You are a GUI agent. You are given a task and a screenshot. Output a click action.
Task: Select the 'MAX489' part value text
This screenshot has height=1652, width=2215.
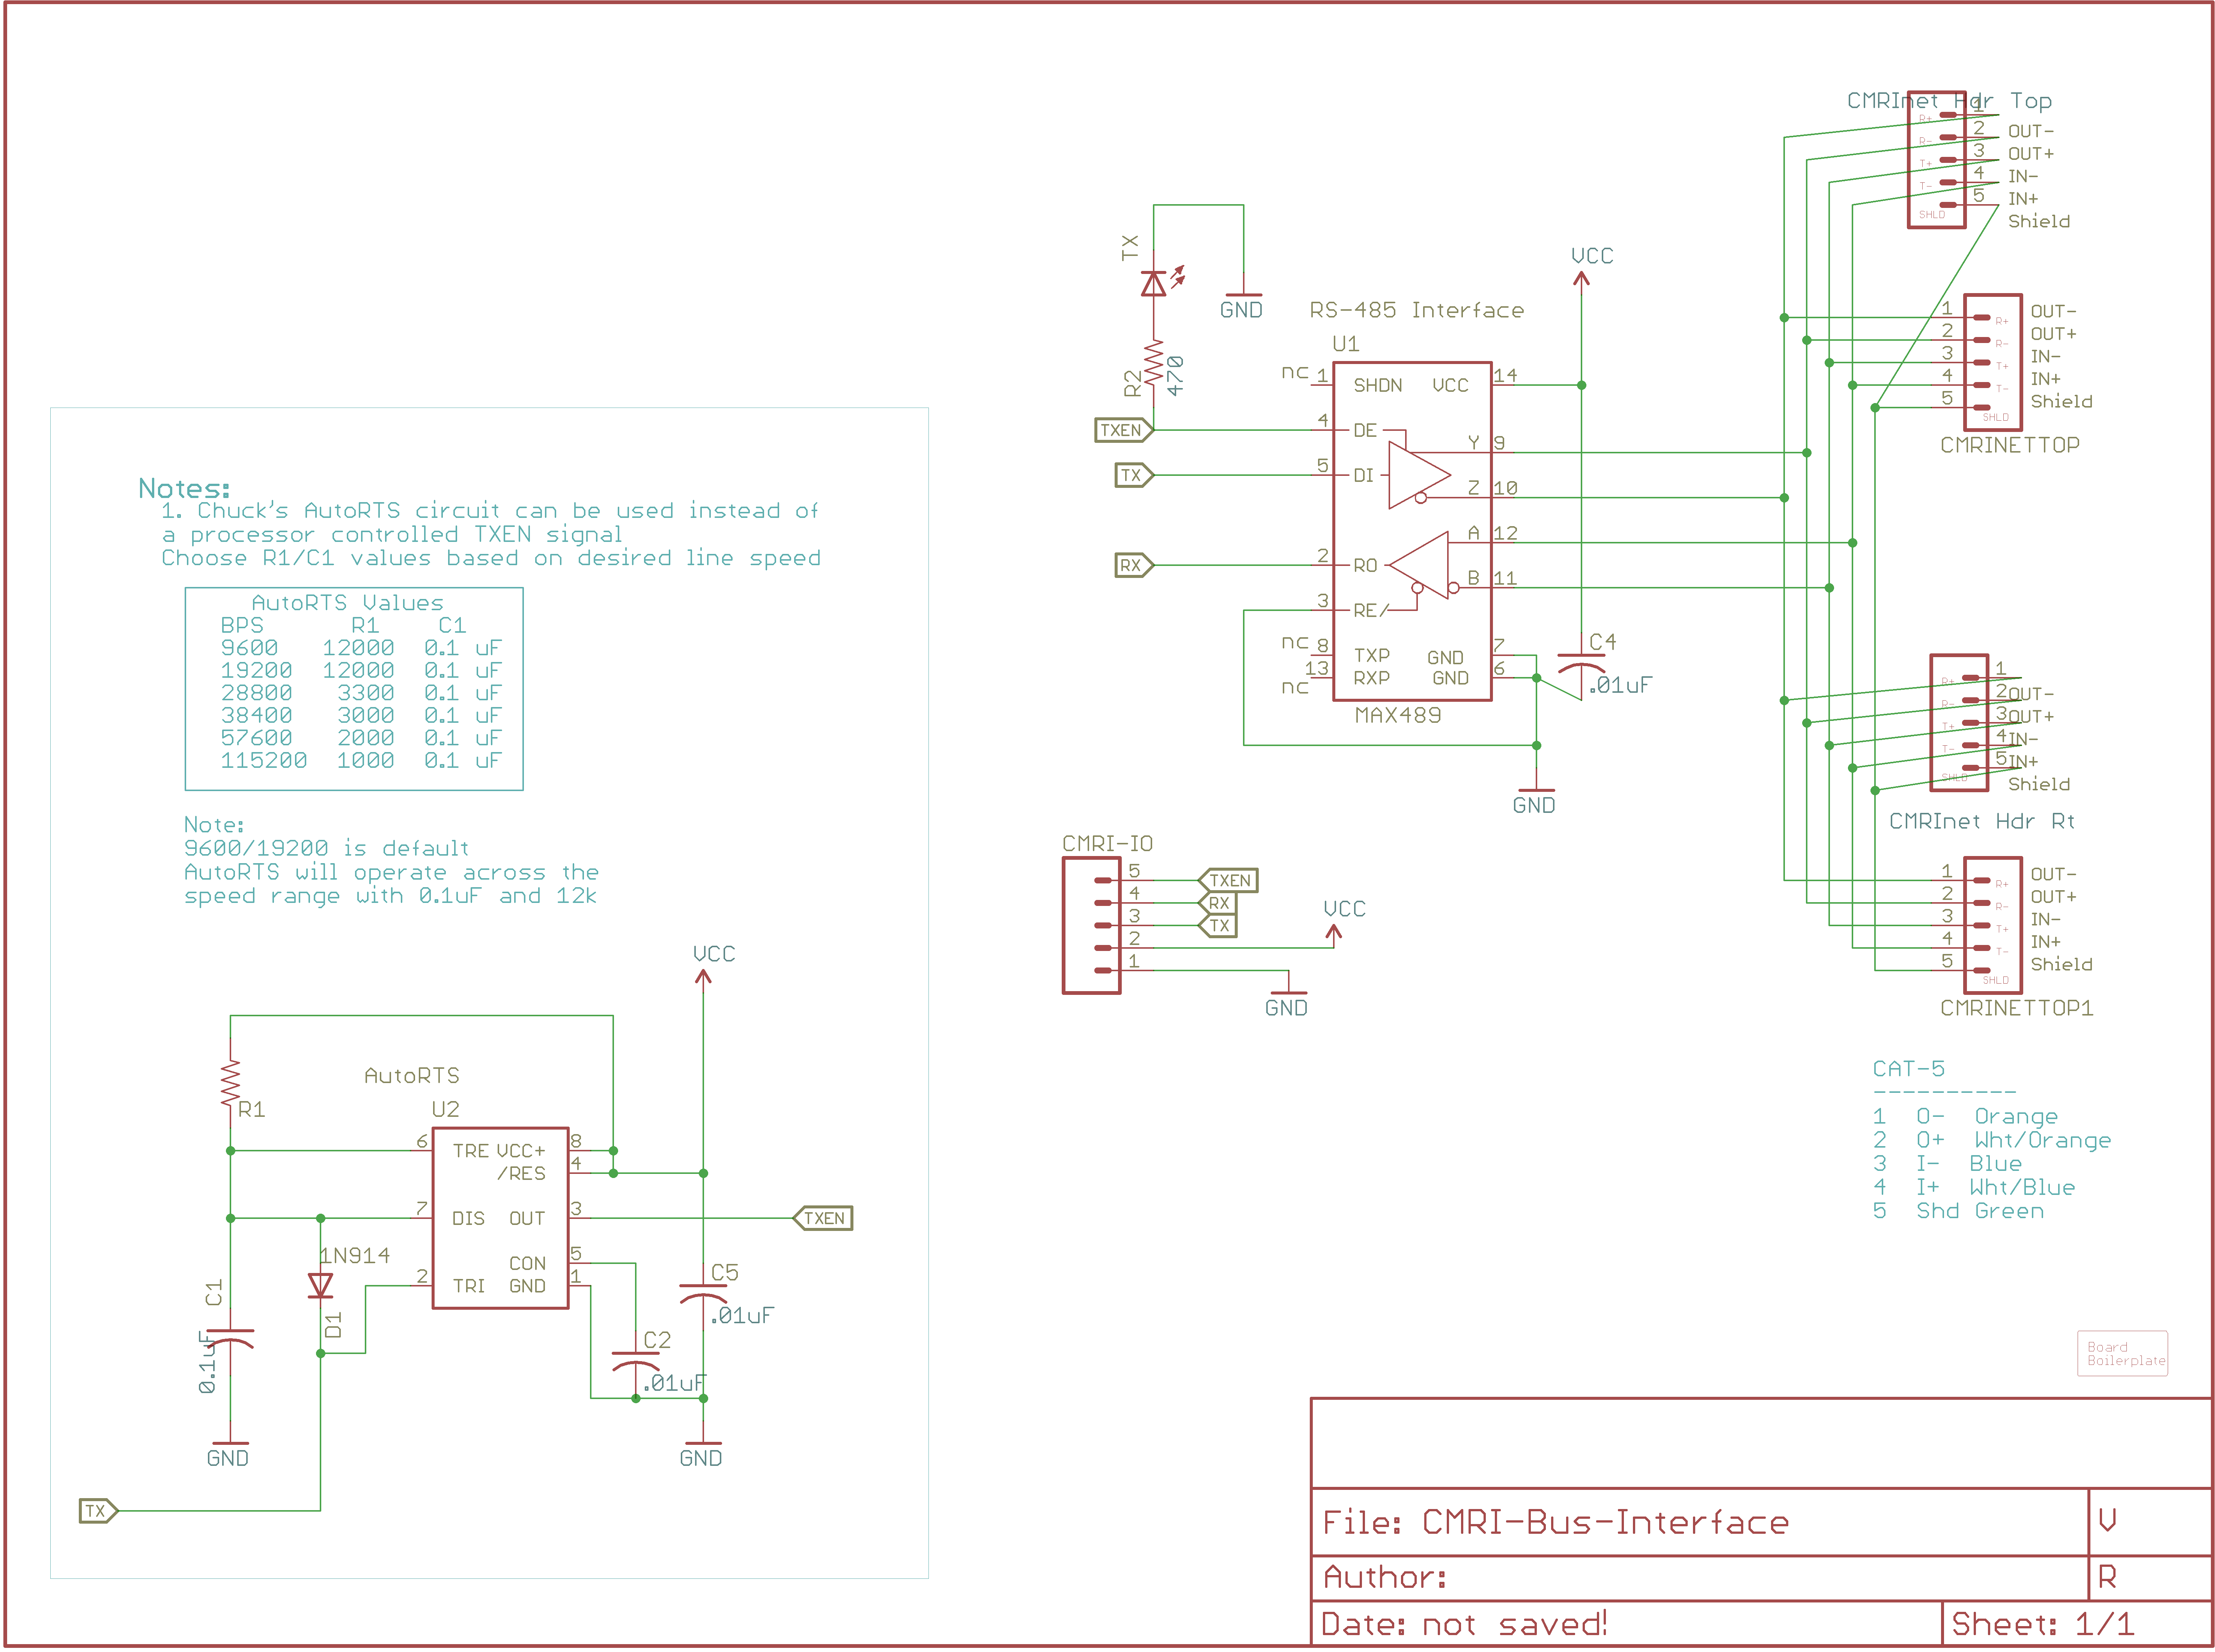point(1398,716)
